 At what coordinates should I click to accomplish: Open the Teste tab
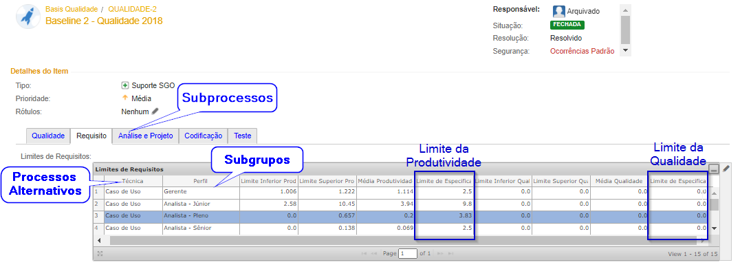tap(243, 136)
